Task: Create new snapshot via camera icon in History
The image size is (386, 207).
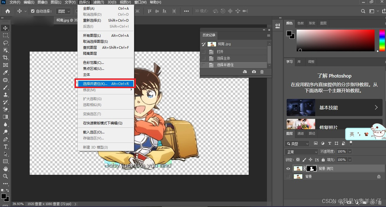Action: pyautogui.click(x=254, y=72)
